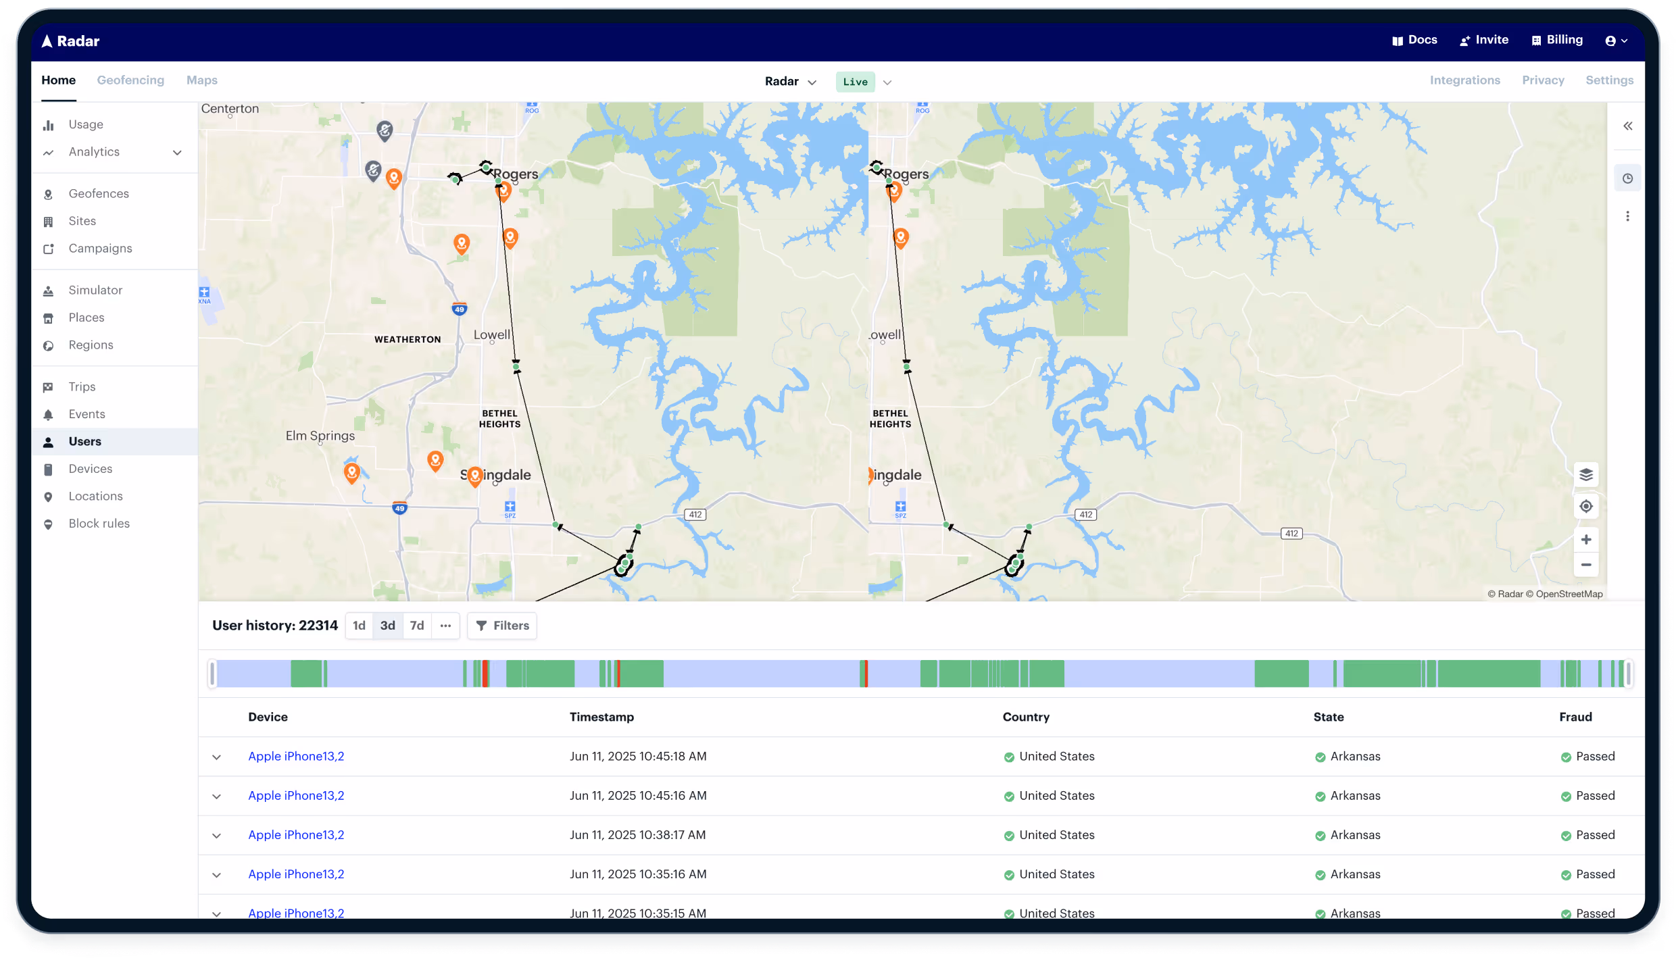The width and height of the screenshot is (1676, 958).
Task: Switch to the Maps tab
Action: [x=202, y=80]
